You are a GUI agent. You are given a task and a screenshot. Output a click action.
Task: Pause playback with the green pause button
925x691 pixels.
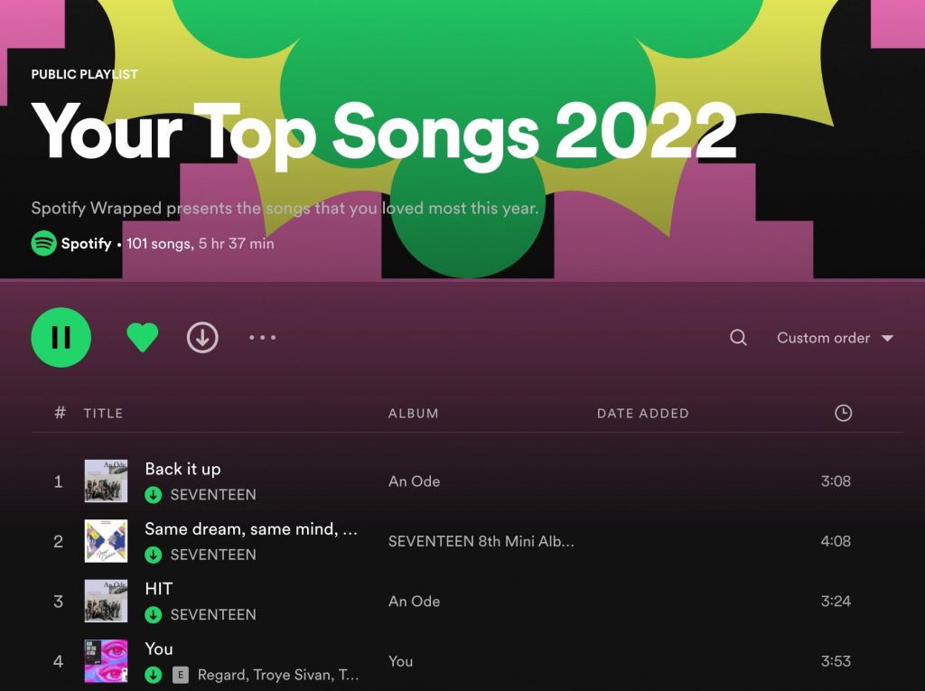click(61, 338)
